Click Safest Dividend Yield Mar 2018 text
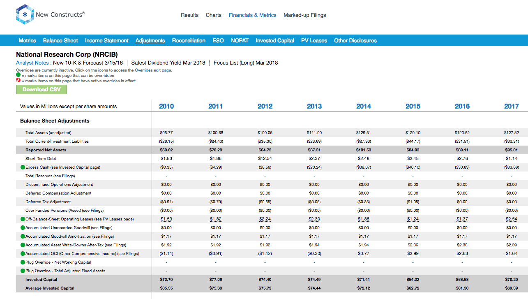The height and width of the screenshot is (299, 528). (x=168, y=63)
